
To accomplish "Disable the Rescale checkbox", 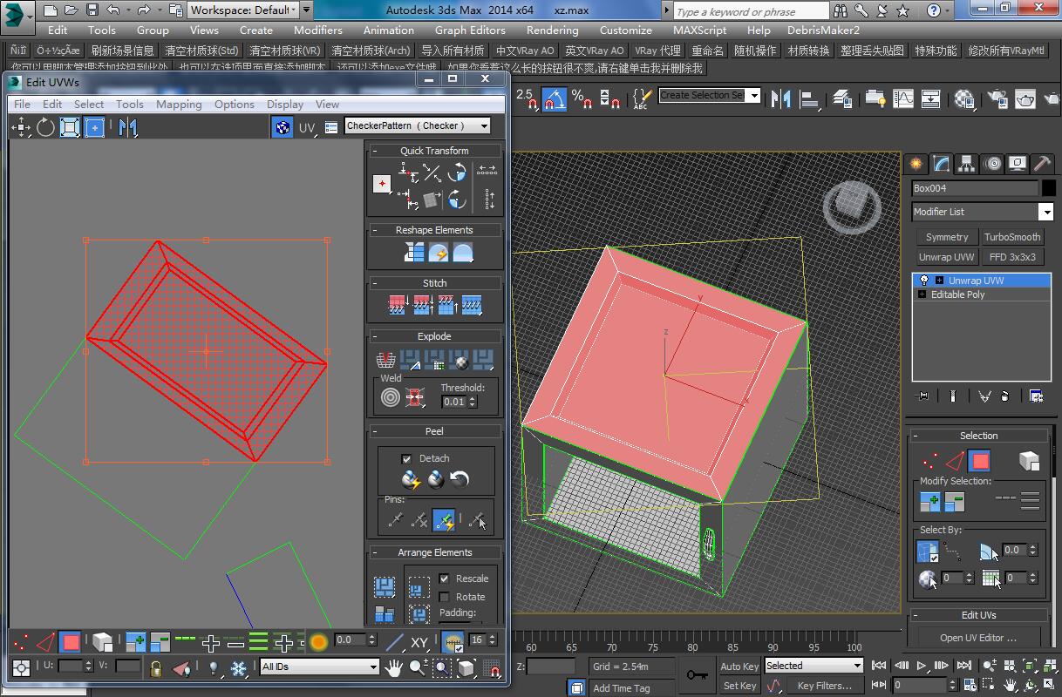I will pos(445,579).
